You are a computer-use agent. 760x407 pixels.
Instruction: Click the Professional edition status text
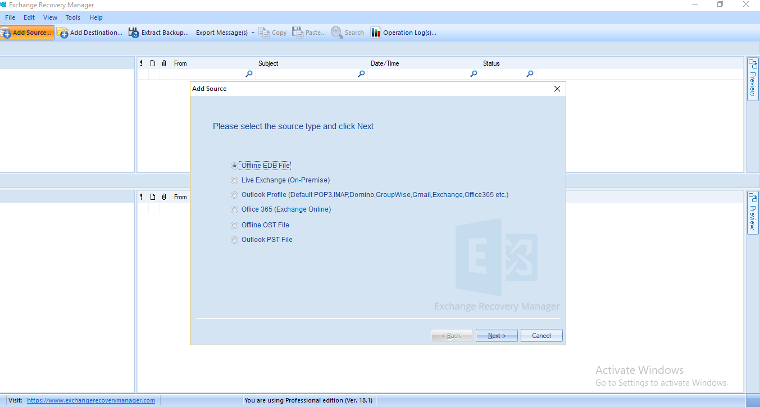click(x=308, y=400)
